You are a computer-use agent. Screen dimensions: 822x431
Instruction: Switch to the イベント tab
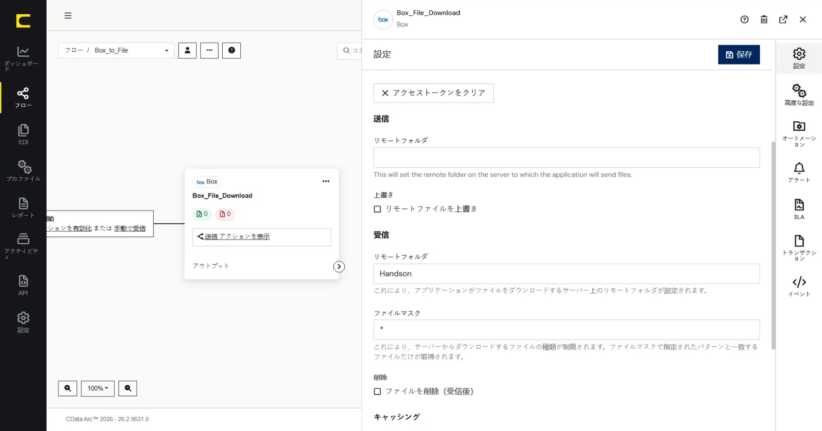pyautogui.click(x=799, y=286)
